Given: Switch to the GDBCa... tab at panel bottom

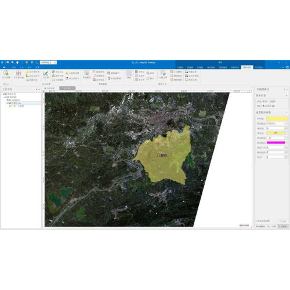Looking at the screenshot, I should (x=261, y=226).
